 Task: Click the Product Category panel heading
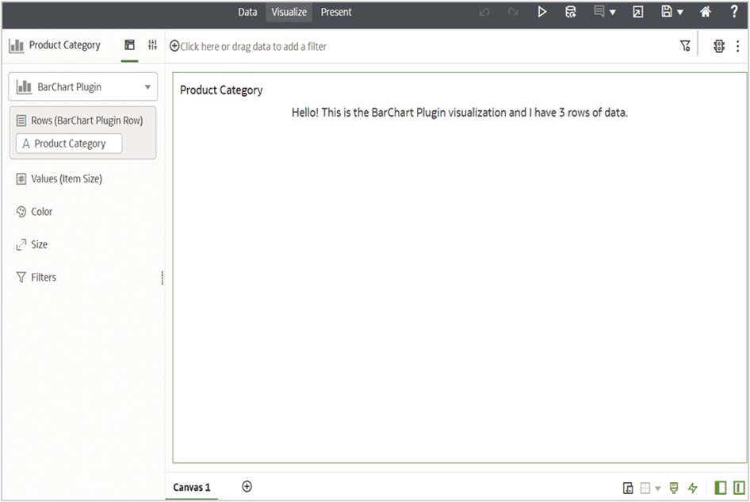click(x=64, y=45)
